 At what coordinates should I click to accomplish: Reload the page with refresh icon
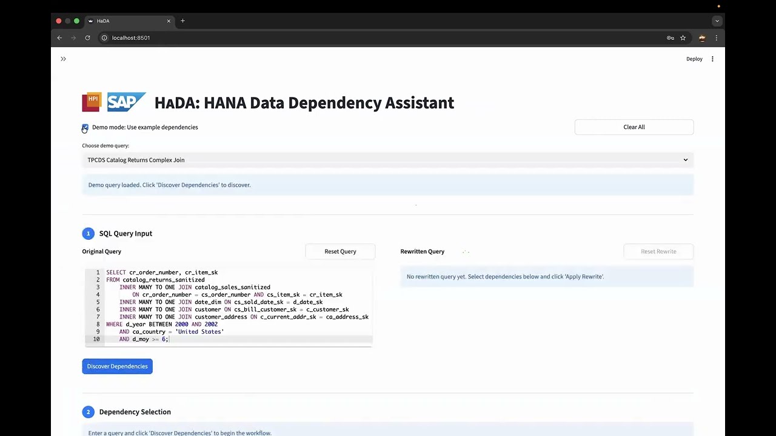click(x=87, y=38)
